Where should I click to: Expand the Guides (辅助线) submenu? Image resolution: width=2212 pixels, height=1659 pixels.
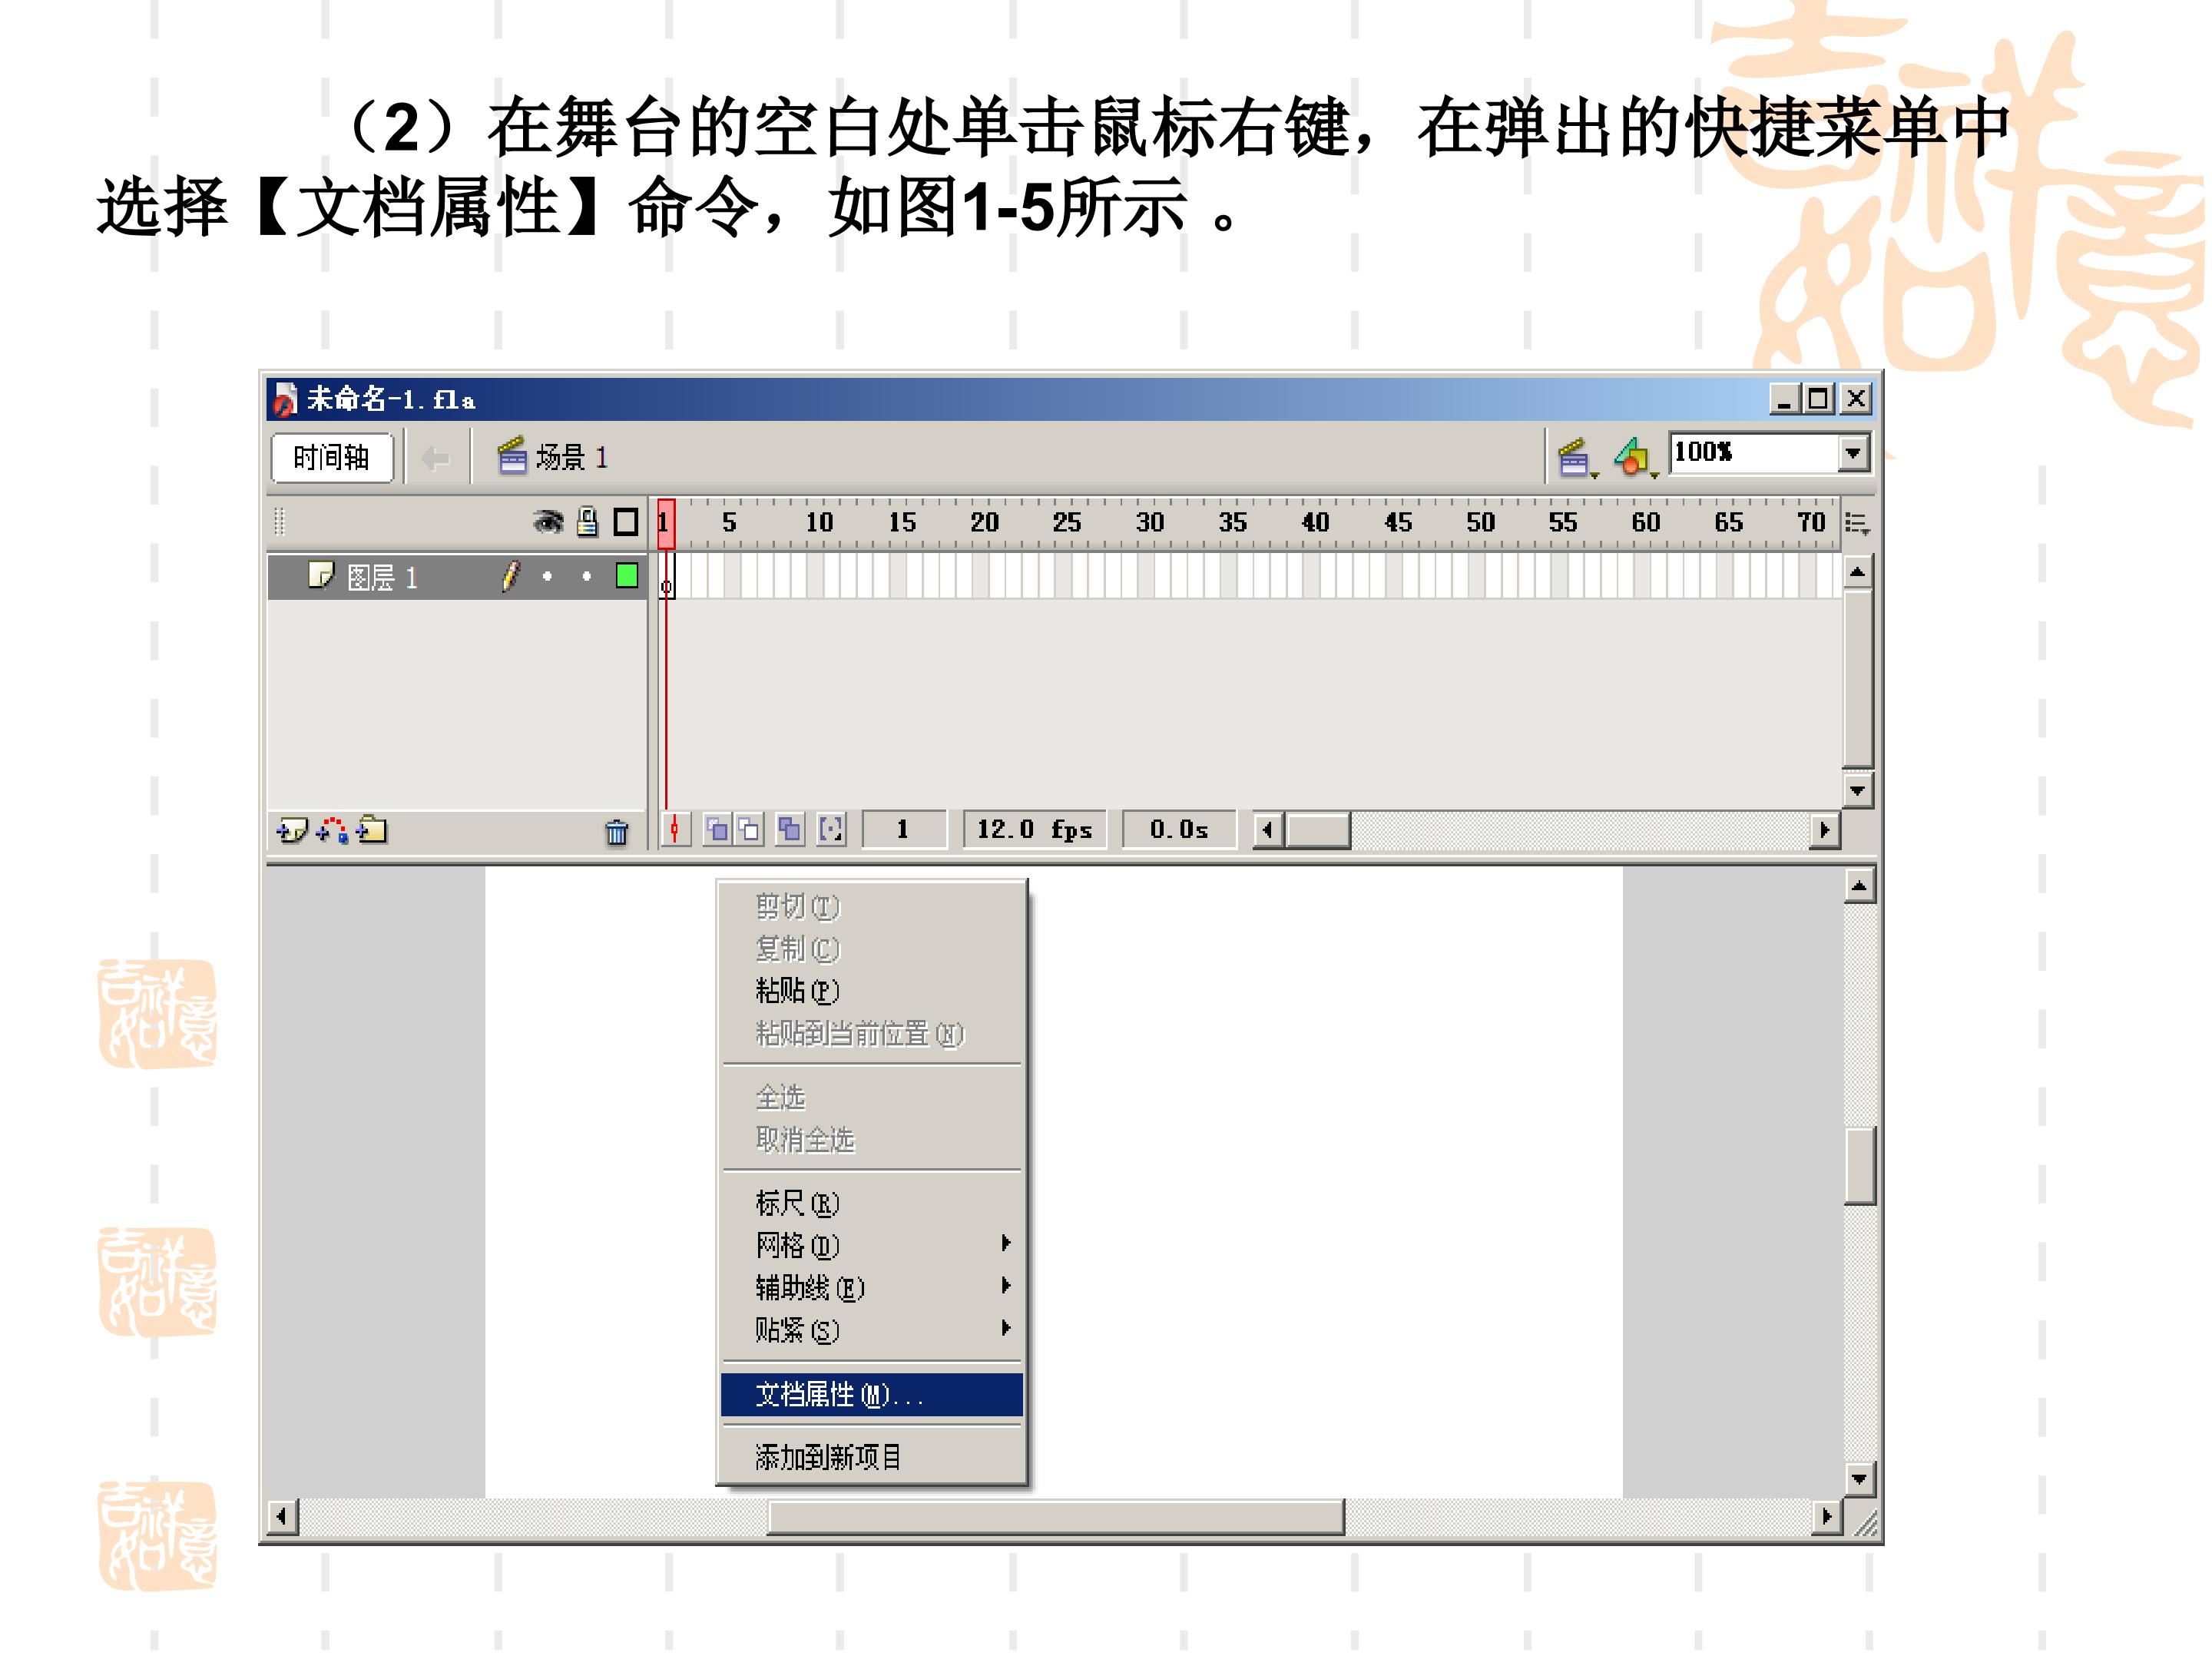(873, 1287)
